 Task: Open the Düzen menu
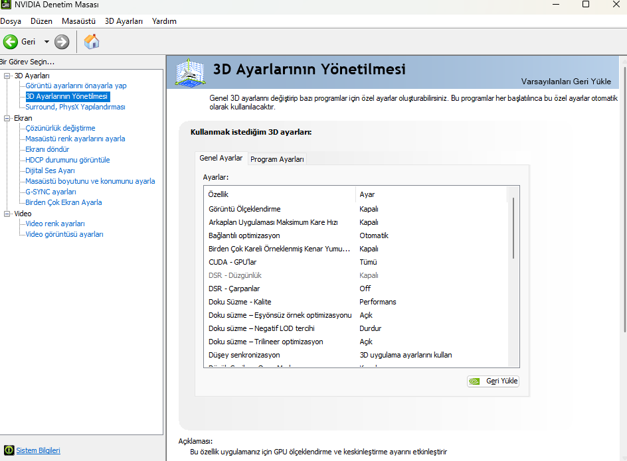click(42, 21)
